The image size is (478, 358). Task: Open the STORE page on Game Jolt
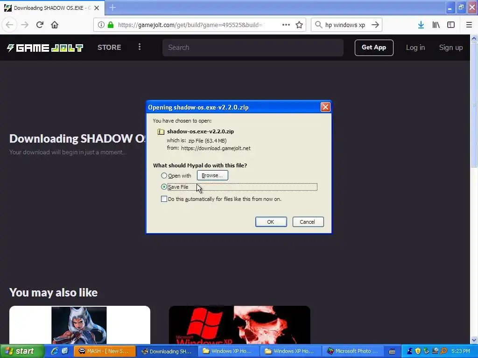click(109, 48)
